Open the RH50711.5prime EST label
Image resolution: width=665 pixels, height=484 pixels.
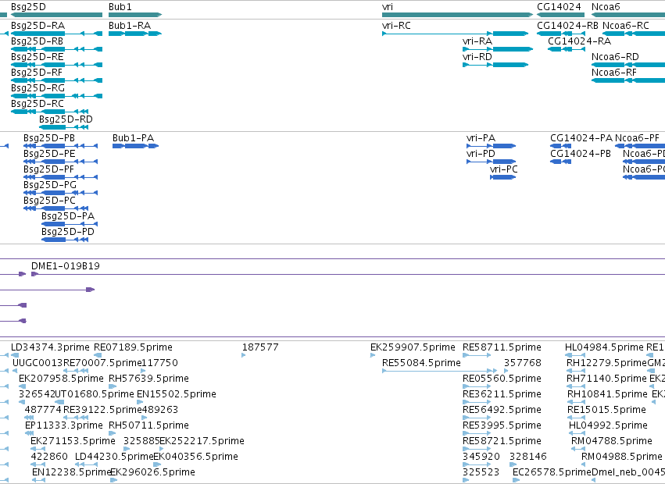point(148,425)
